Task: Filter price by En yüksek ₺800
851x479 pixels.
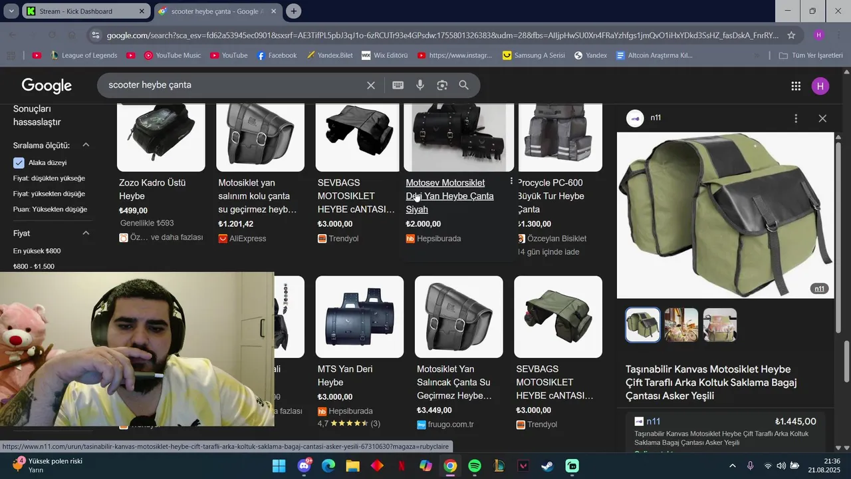Action: tap(37, 251)
